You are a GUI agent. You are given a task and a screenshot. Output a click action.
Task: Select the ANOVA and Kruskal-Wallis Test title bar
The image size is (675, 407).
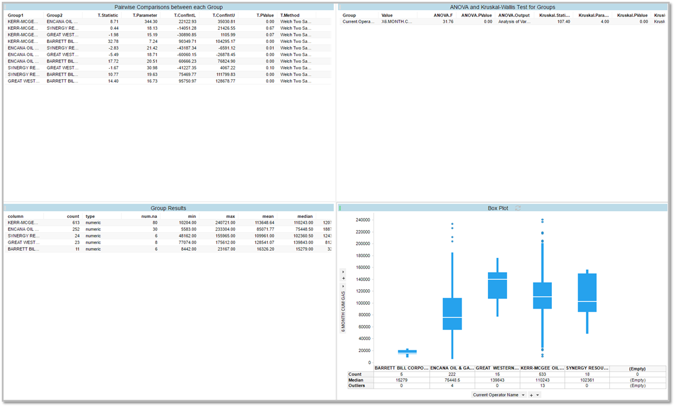[502, 7]
